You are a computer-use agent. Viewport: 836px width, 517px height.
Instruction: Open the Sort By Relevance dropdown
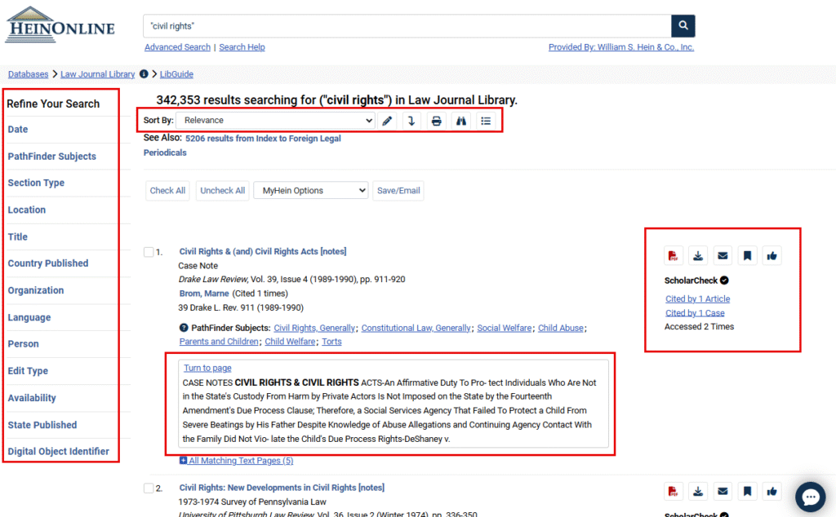click(275, 121)
